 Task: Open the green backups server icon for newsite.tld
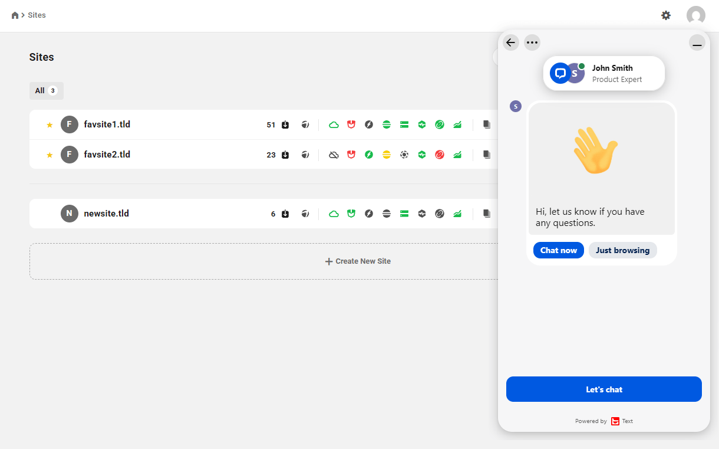tap(404, 214)
